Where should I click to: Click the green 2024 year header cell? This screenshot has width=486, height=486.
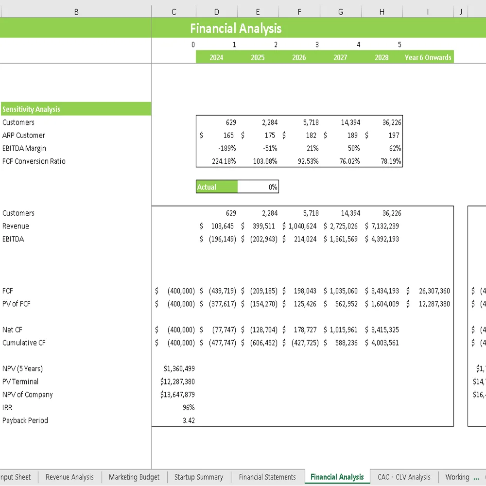point(216,57)
